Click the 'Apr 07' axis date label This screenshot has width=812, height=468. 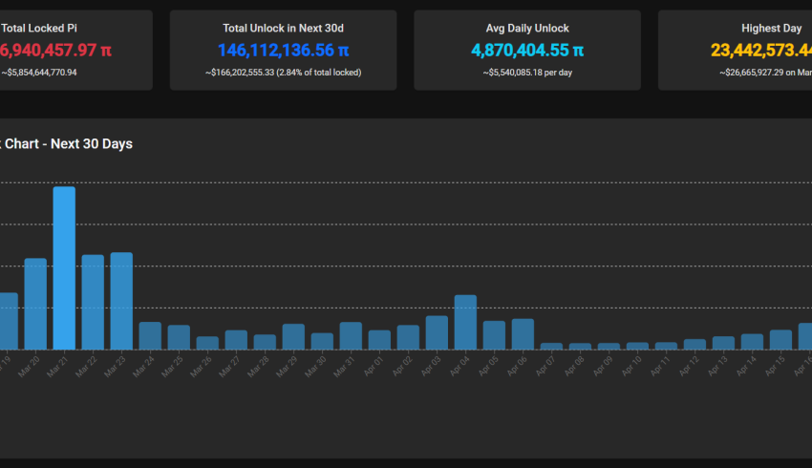pyautogui.click(x=545, y=366)
